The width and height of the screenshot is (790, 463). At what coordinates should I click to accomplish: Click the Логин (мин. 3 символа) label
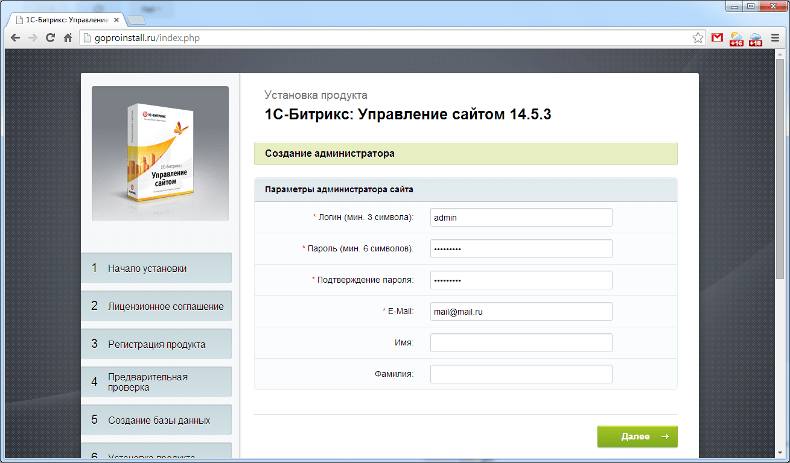pyautogui.click(x=363, y=218)
